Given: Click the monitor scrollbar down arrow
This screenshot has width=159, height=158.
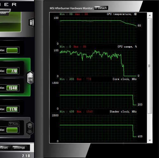Looking at the screenshot, I should point(150,140).
